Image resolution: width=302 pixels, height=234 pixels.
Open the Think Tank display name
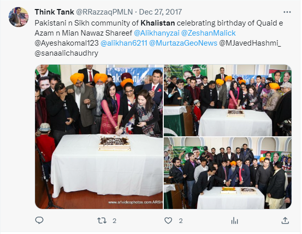(x=54, y=12)
